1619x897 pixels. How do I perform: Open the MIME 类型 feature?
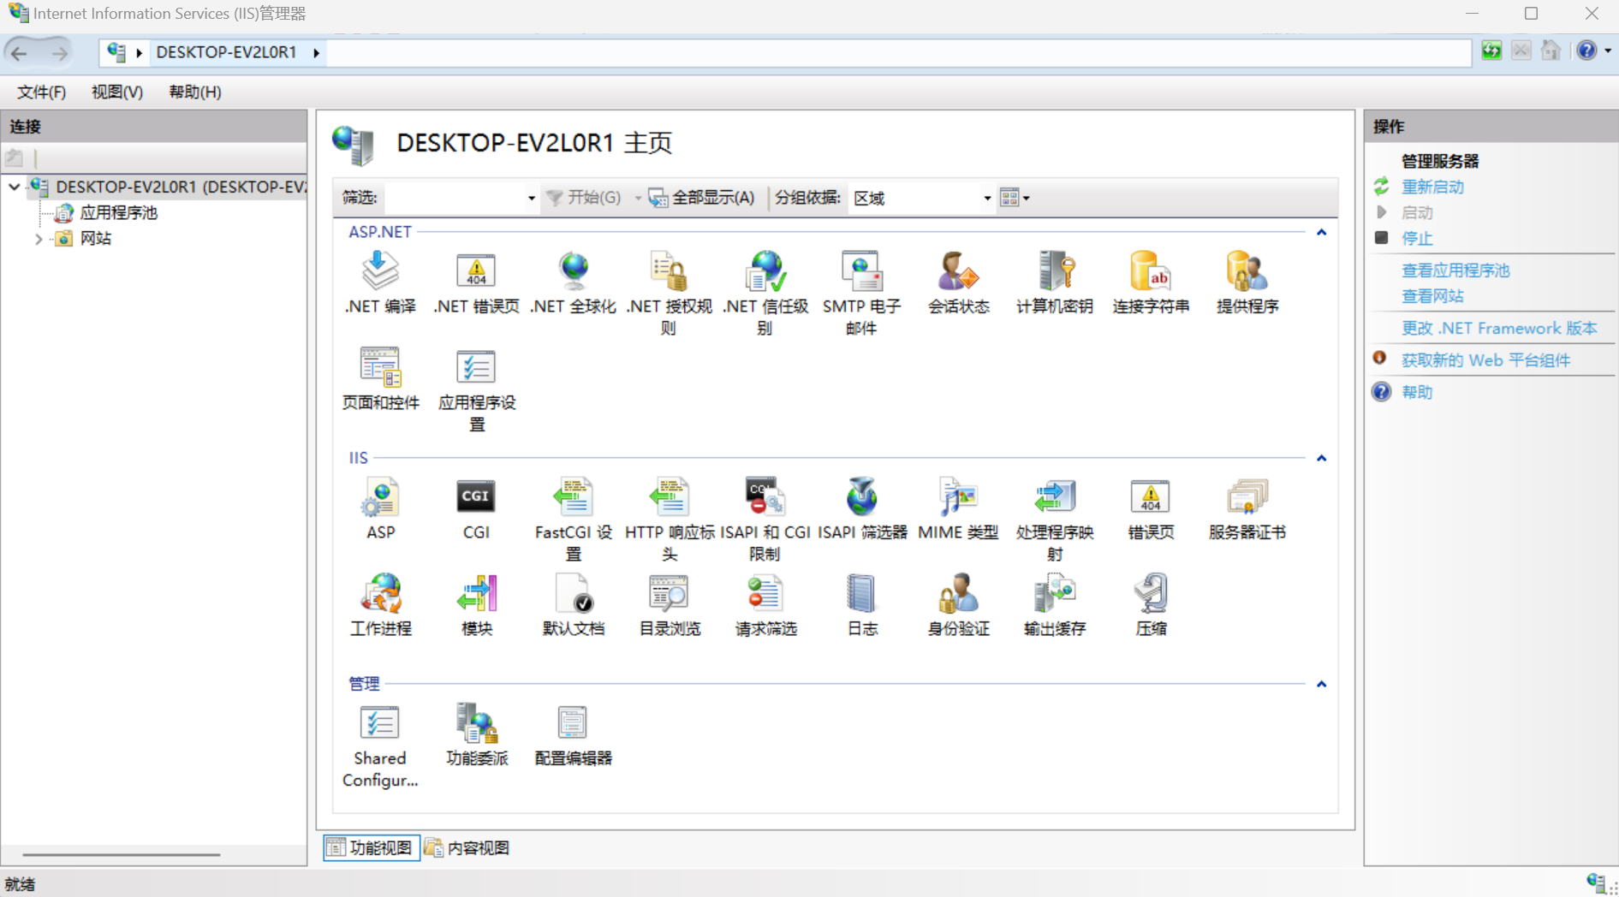pos(958,509)
